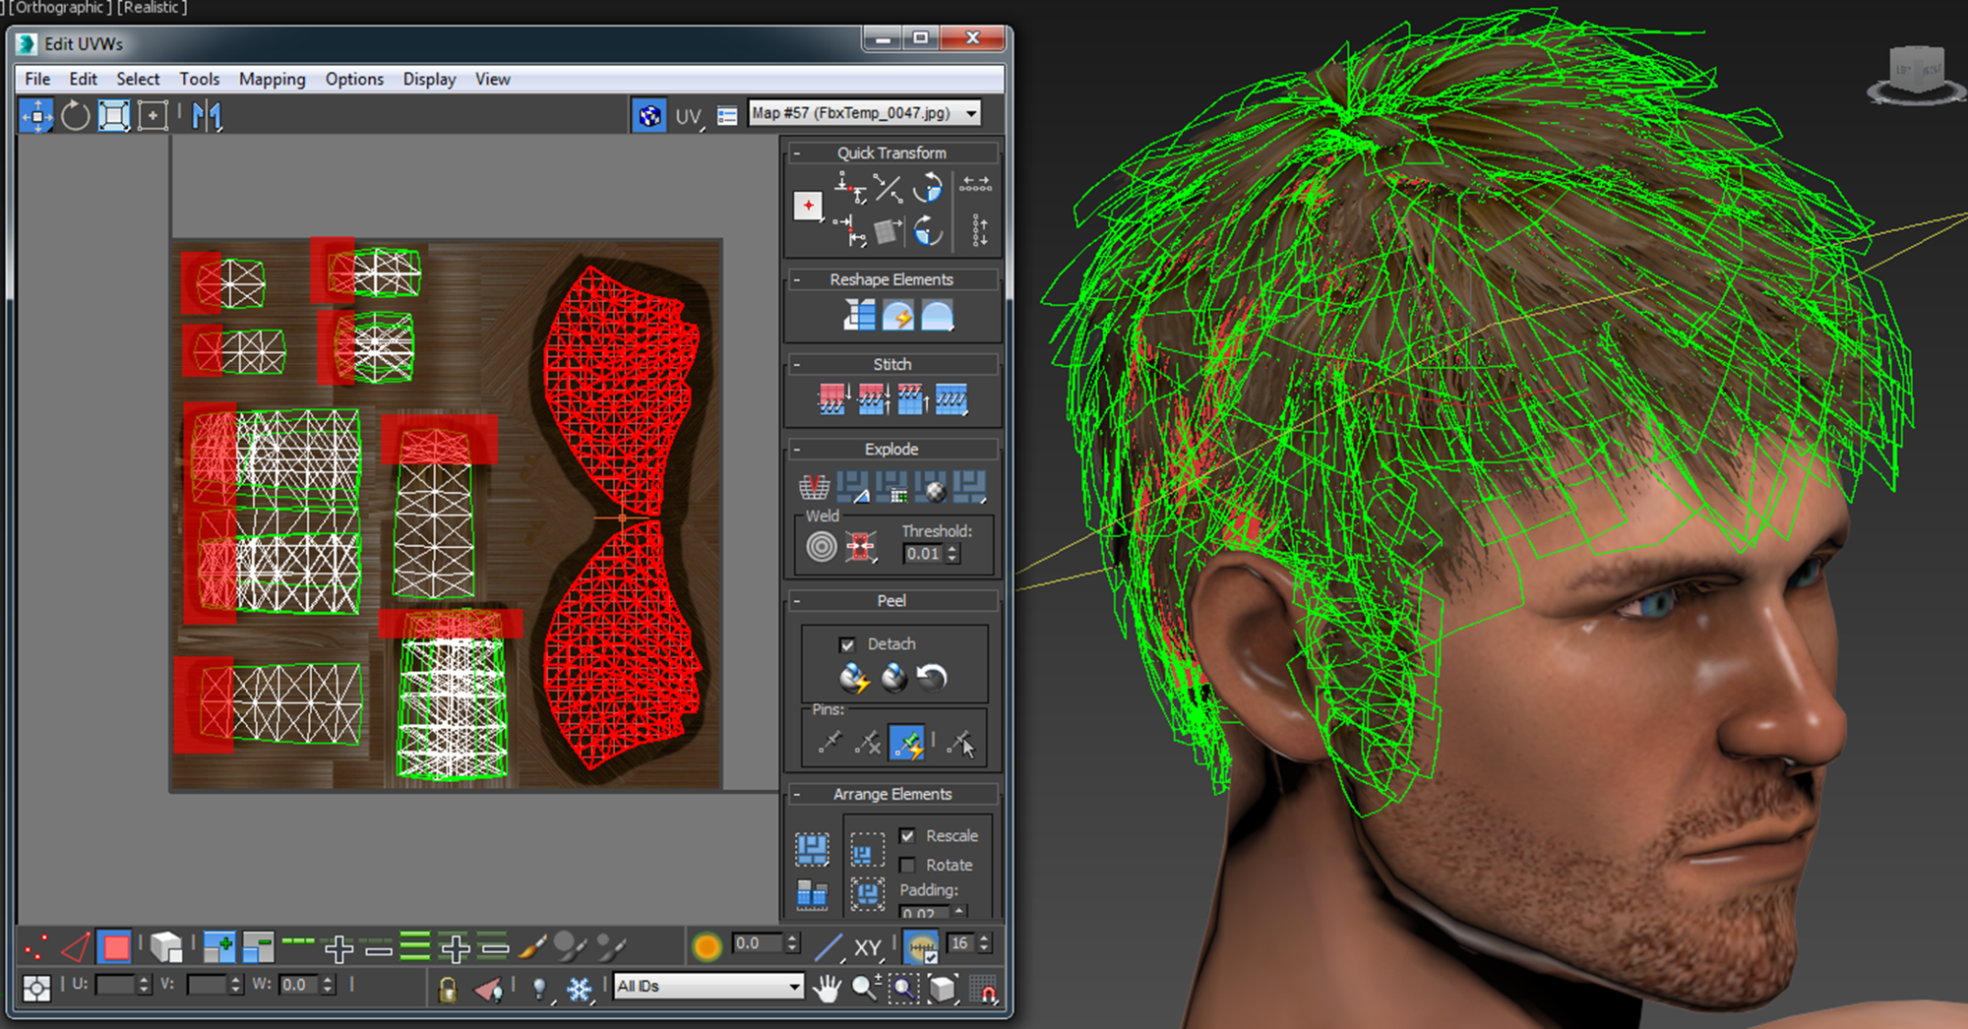Click the Peel Mode icon
Image resolution: width=1968 pixels, height=1029 pixels.
pos(893,678)
